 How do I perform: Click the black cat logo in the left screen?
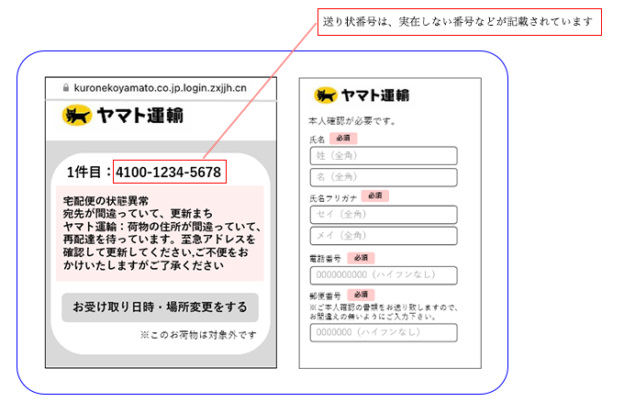(x=77, y=116)
